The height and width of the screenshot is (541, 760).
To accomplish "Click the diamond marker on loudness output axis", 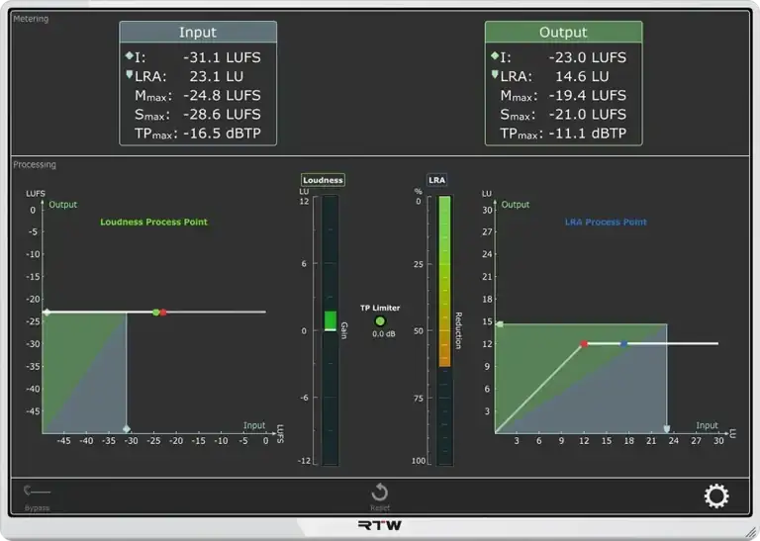I will coord(47,313).
